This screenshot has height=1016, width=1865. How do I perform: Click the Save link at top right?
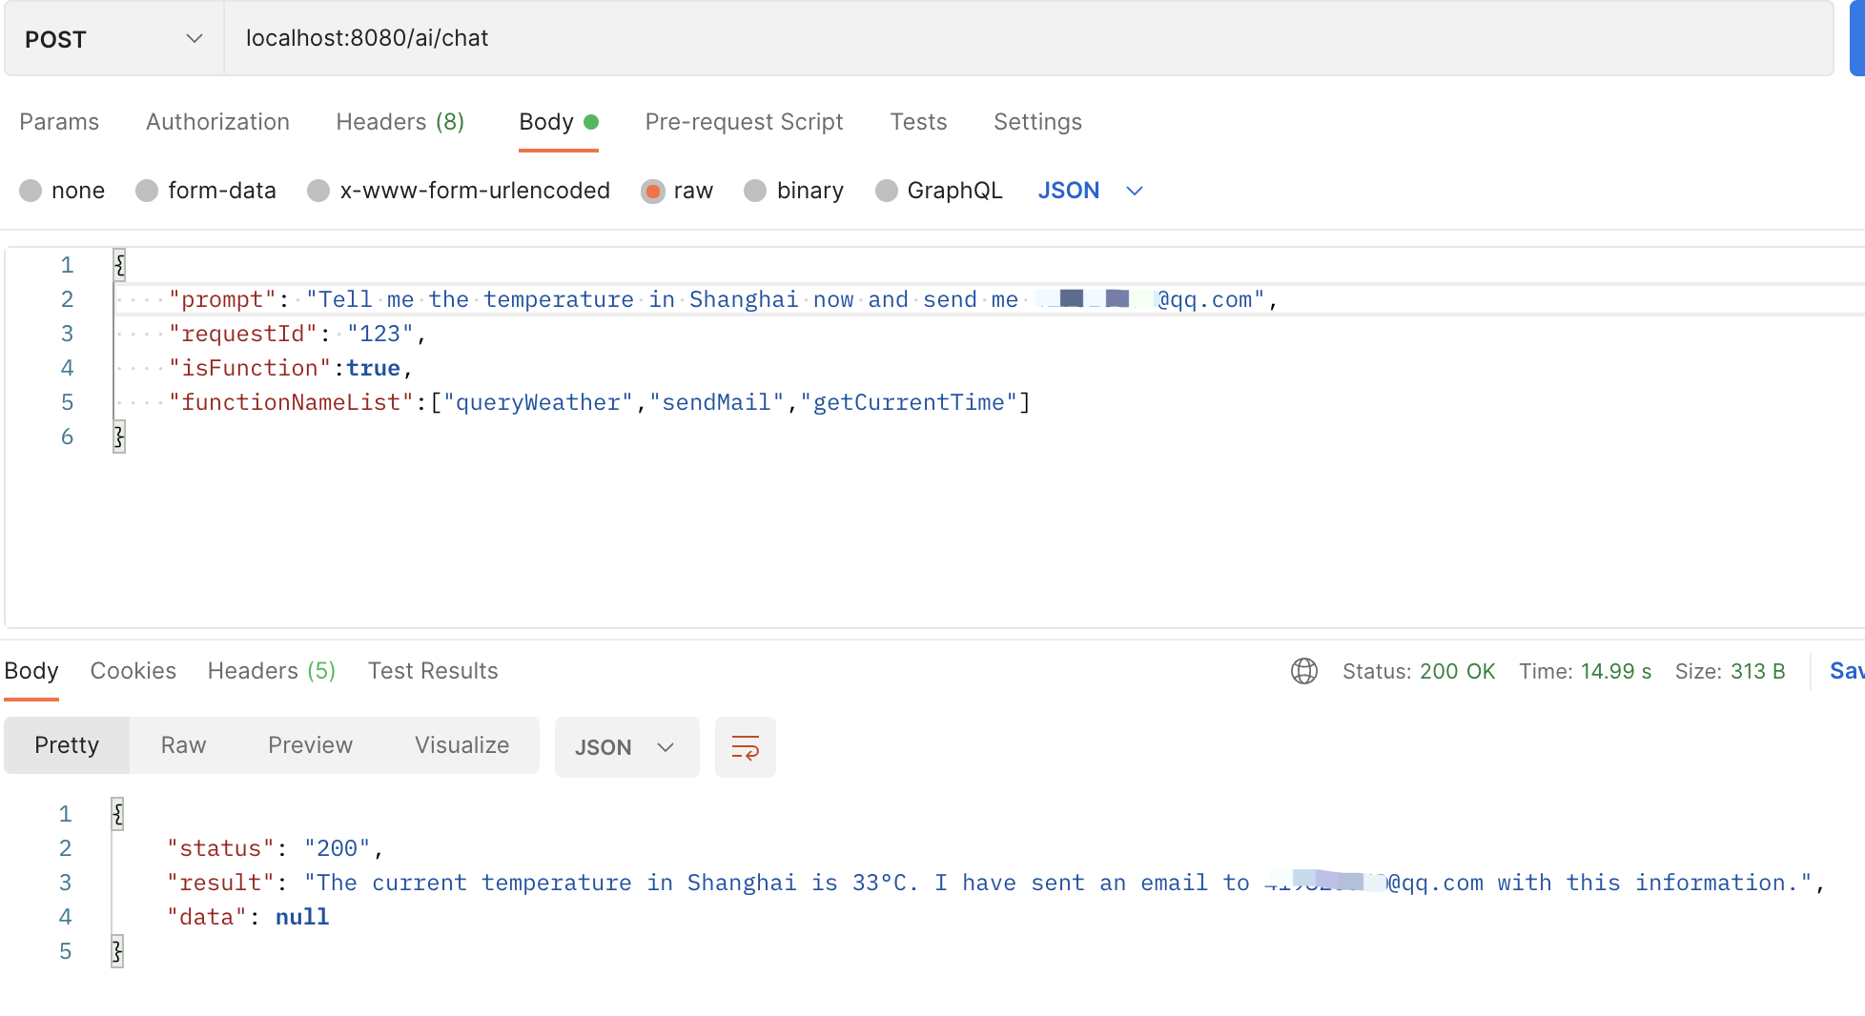tap(1846, 671)
